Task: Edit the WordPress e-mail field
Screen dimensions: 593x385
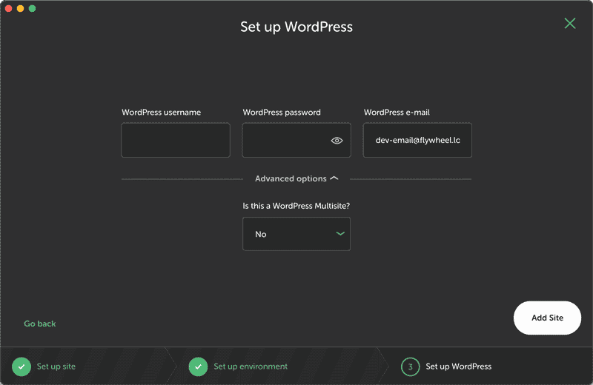Action: pos(417,140)
